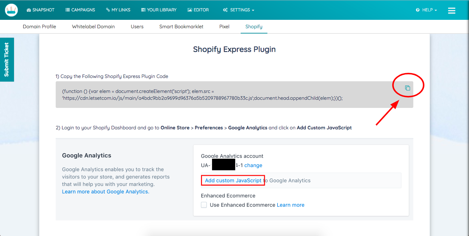Switch to the Domain Profile tab
The image size is (469, 236).
(39, 27)
